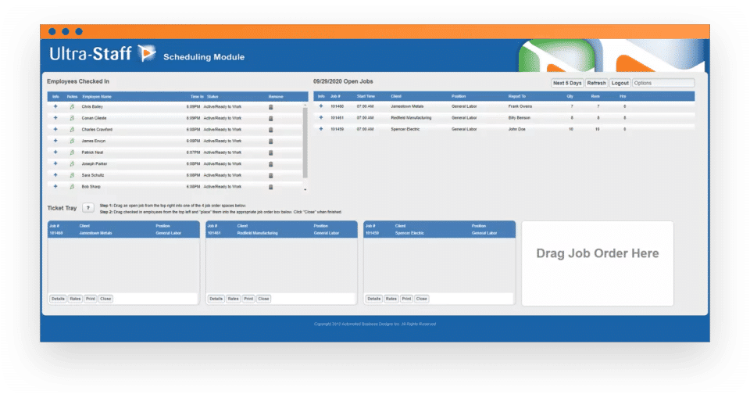Open notes icon for Sara Schultz
The width and height of the screenshot is (750, 398).
click(72, 176)
